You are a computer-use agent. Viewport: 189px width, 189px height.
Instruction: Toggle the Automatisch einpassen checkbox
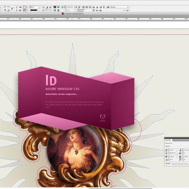coord(76,10)
